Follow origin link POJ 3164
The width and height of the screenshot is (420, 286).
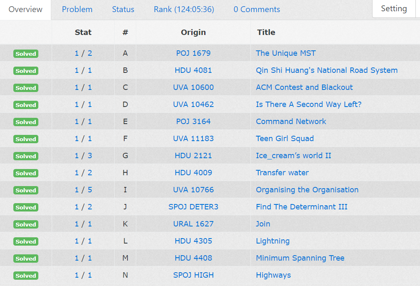pyautogui.click(x=193, y=122)
